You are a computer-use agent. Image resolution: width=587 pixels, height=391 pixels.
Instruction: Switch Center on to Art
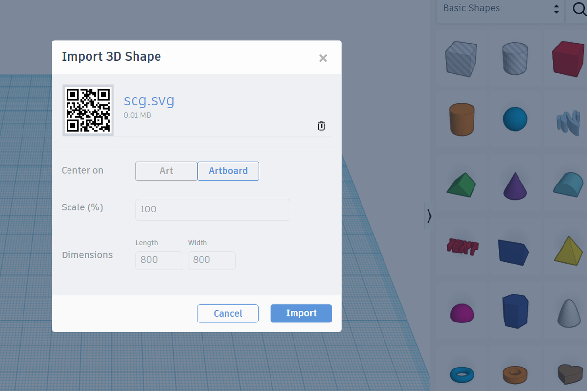(x=166, y=171)
